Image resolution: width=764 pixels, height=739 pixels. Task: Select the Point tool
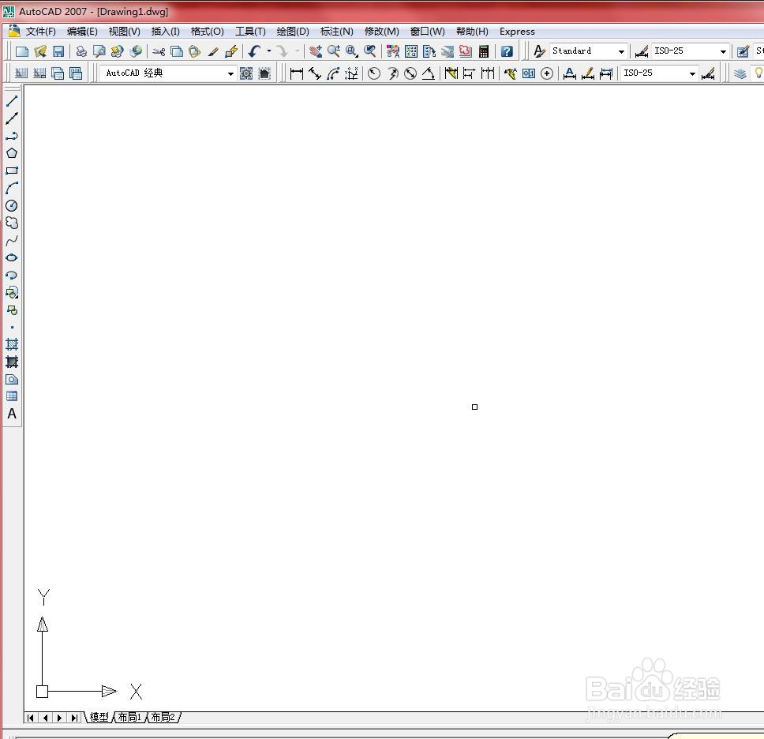tap(12, 327)
